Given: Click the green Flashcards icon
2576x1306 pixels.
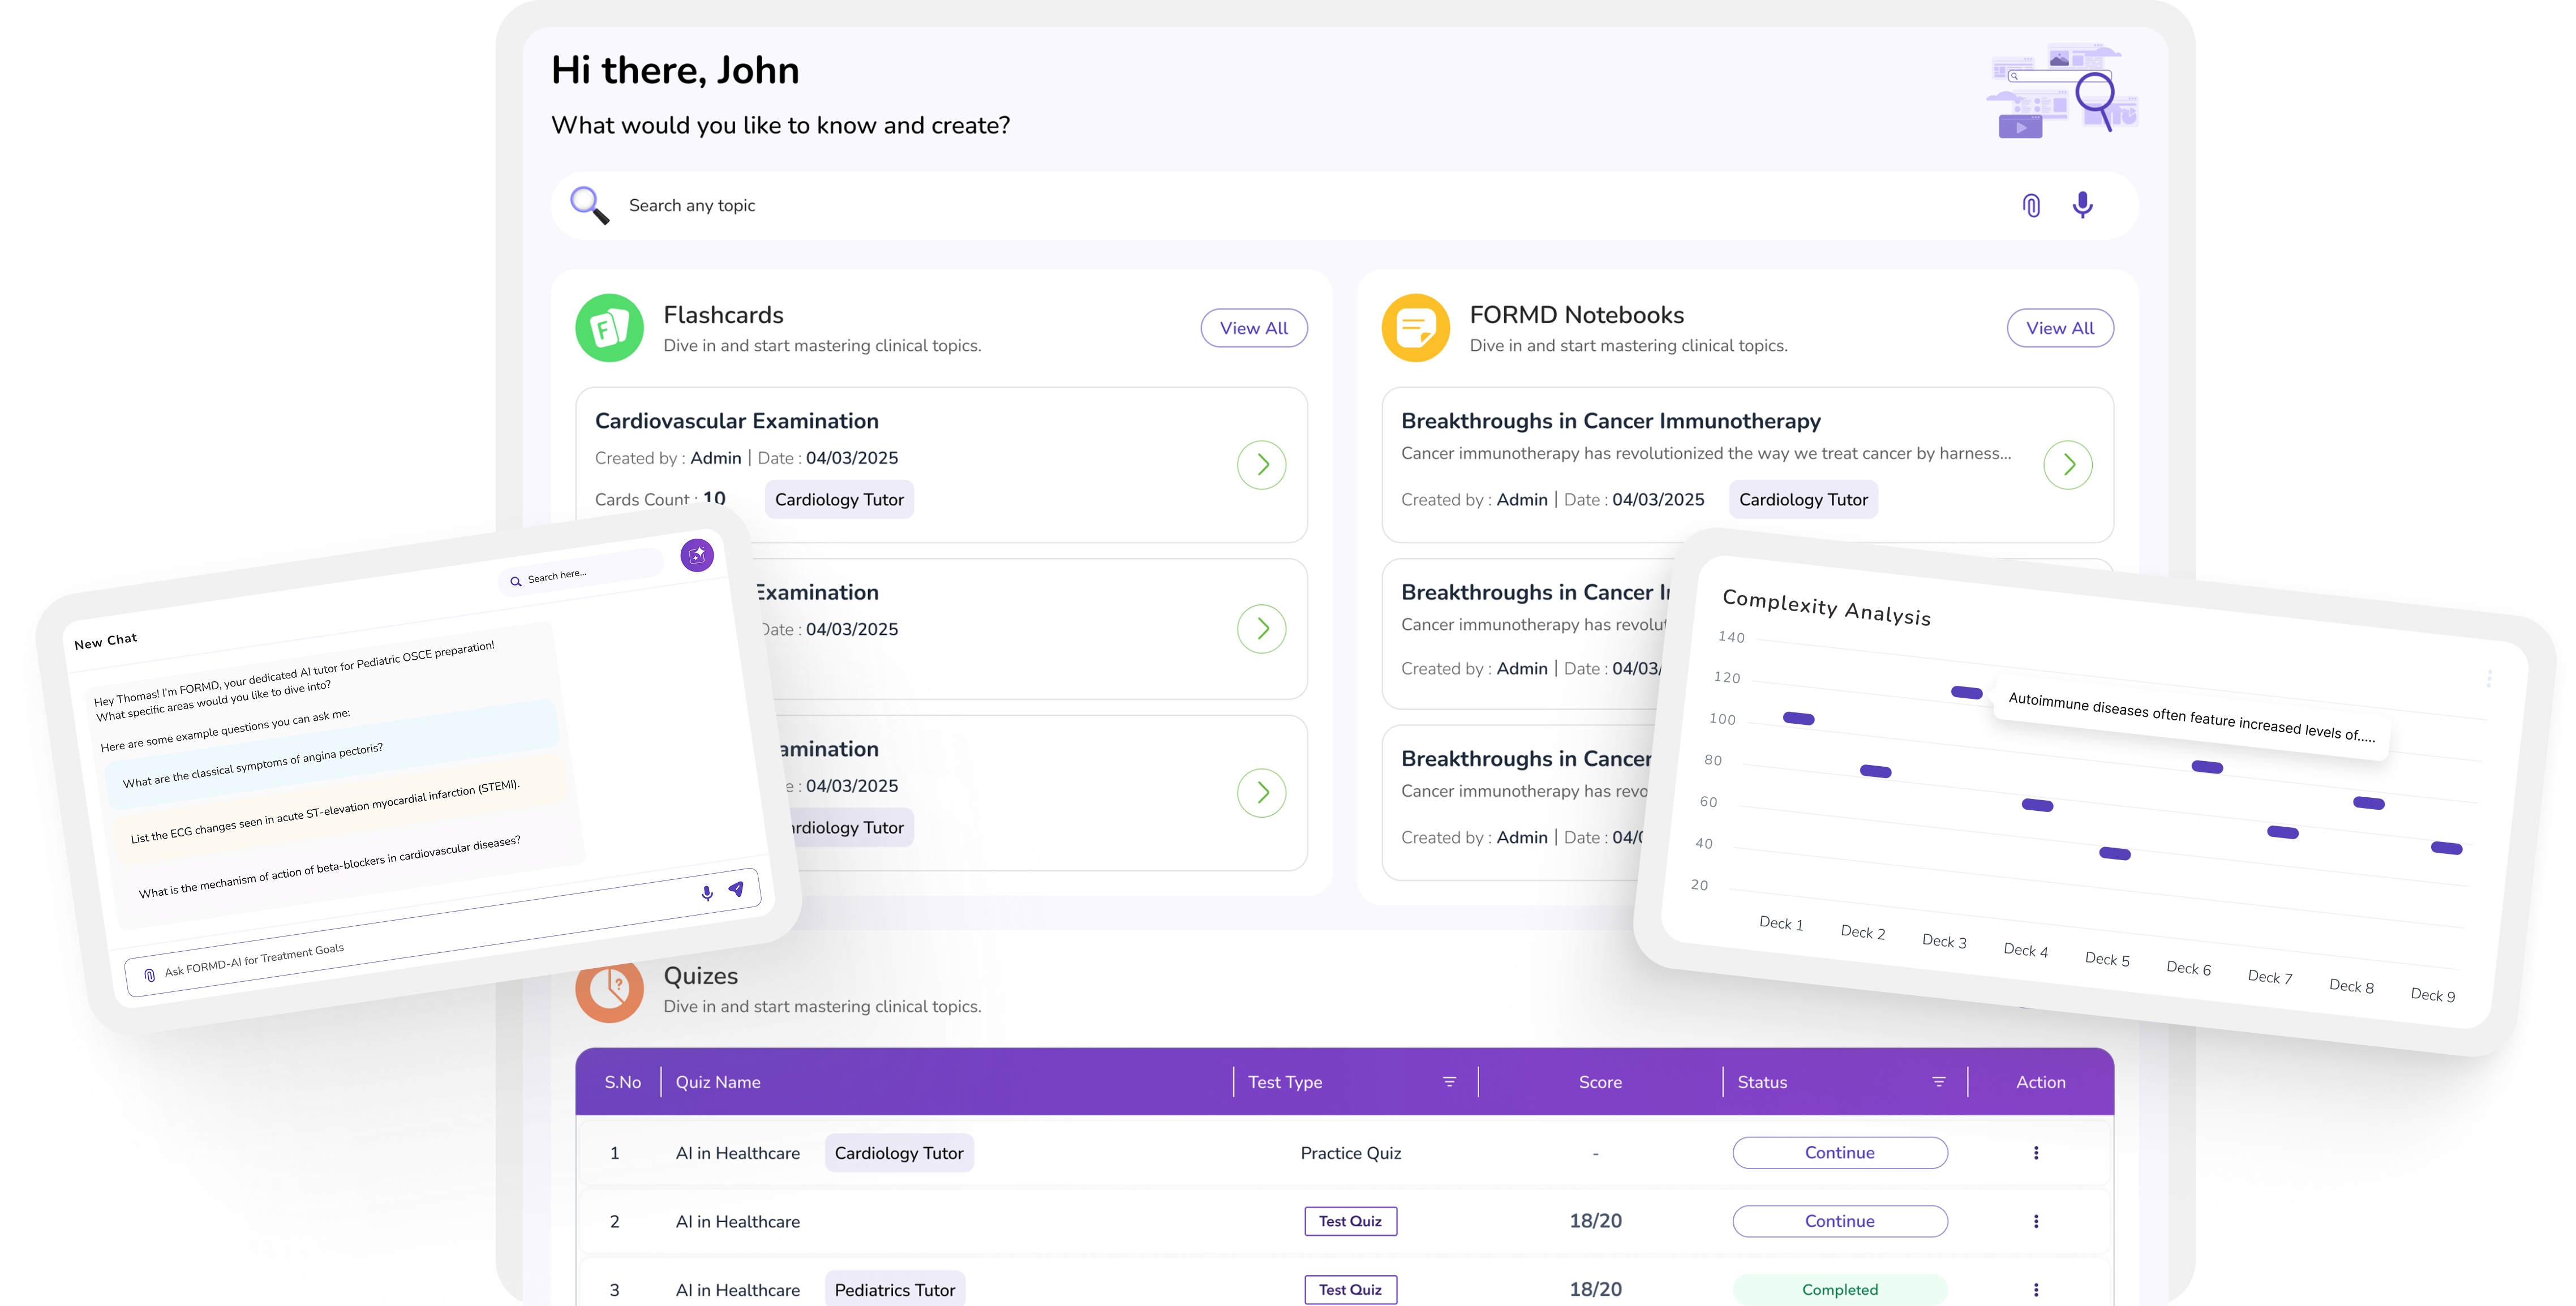Looking at the screenshot, I should [609, 328].
